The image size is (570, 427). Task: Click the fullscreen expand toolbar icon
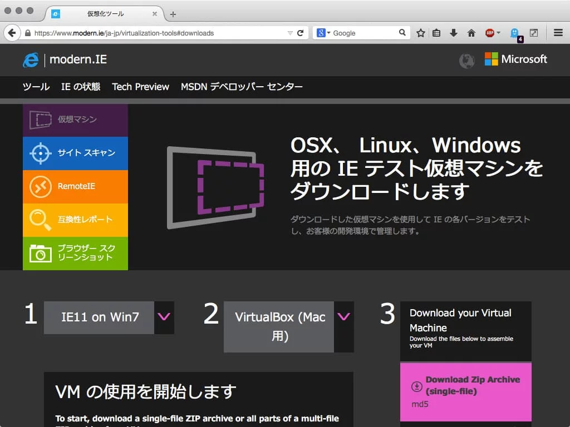click(534, 33)
